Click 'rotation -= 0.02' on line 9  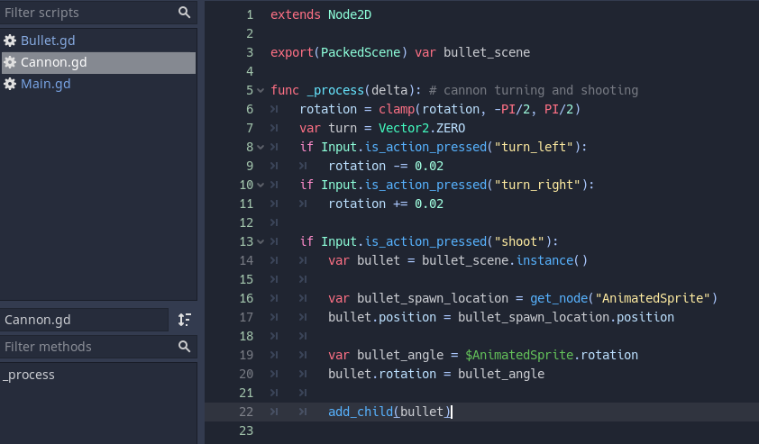point(386,166)
